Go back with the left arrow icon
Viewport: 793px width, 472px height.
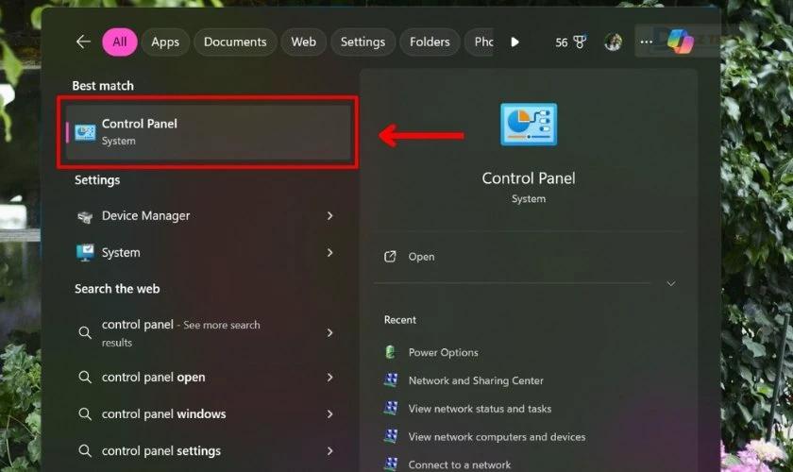pos(83,42)
